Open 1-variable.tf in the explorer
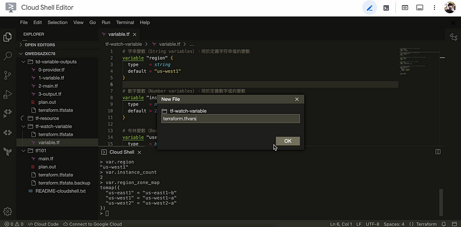Viewport: 461px width, 227px height. click(57, 78)
